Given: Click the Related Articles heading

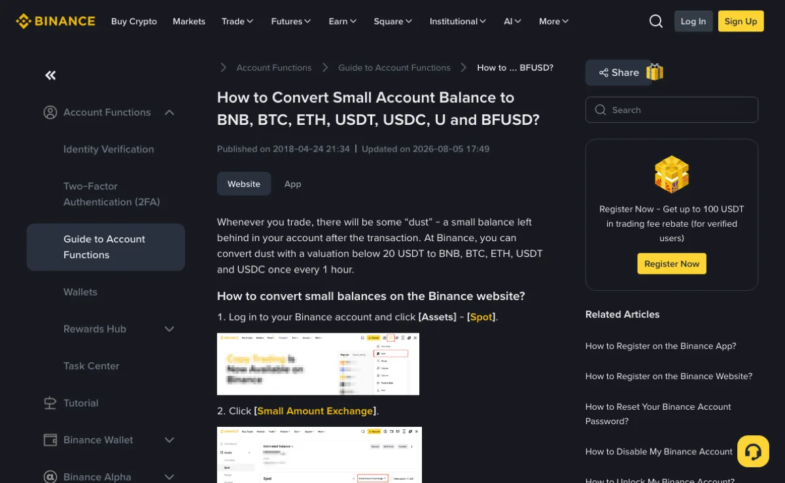Looking at the screenshot, I should click(622, 314).
